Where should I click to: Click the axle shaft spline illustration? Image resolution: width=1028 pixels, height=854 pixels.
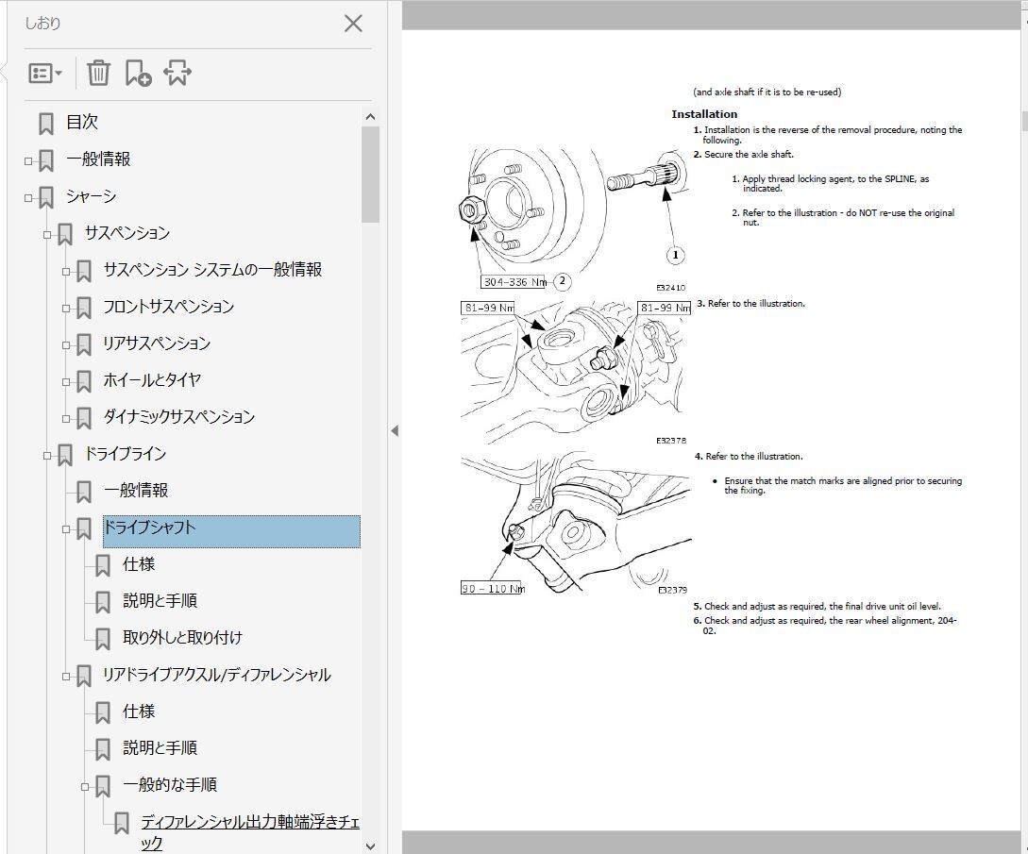pos(648,175)
